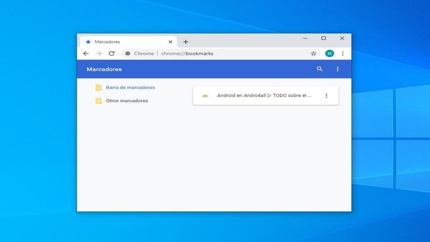Select the Barra de marcadores folder

130,88
